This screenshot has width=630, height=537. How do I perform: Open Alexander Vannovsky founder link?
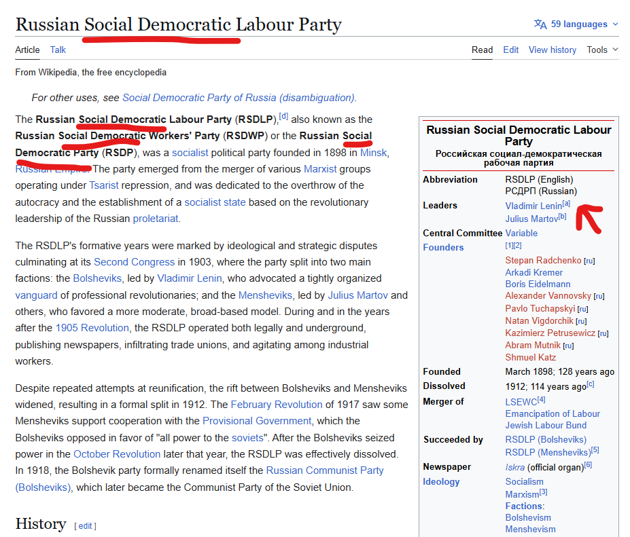coord(548,295)
